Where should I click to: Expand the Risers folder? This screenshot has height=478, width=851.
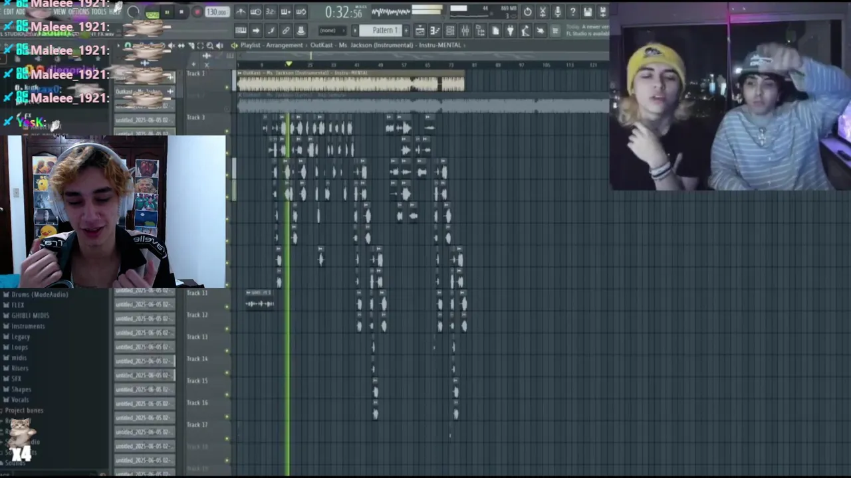coord(20,368)
